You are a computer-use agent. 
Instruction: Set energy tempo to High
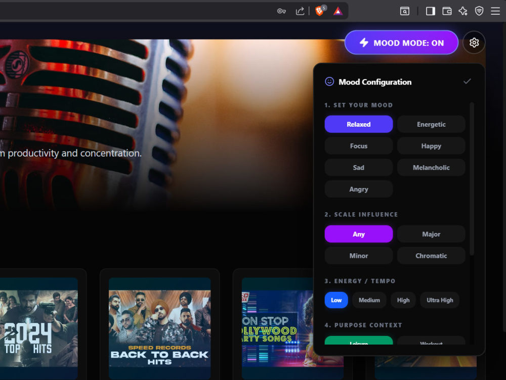(403, 300)
